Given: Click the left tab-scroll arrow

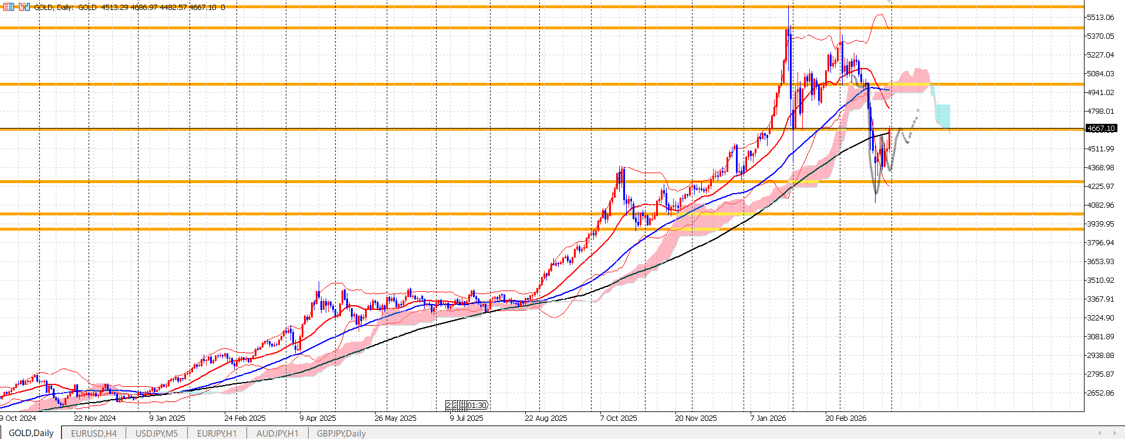Looking at the screenshot, I should [x=1099, y=433].
